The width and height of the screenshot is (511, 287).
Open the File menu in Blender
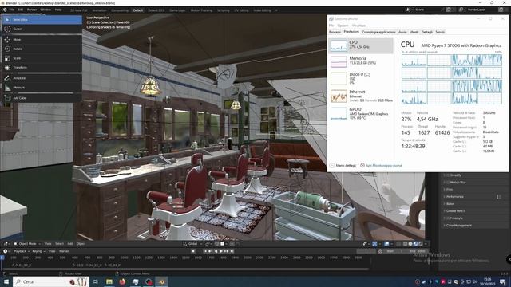pos(12,10)
